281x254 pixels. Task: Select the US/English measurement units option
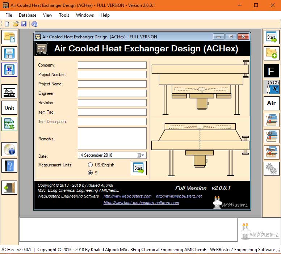point(91,165)
